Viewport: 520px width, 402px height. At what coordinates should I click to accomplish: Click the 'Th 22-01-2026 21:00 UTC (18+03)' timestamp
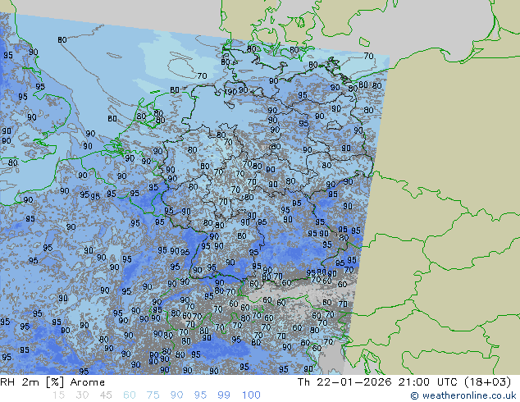pos(404,382)
